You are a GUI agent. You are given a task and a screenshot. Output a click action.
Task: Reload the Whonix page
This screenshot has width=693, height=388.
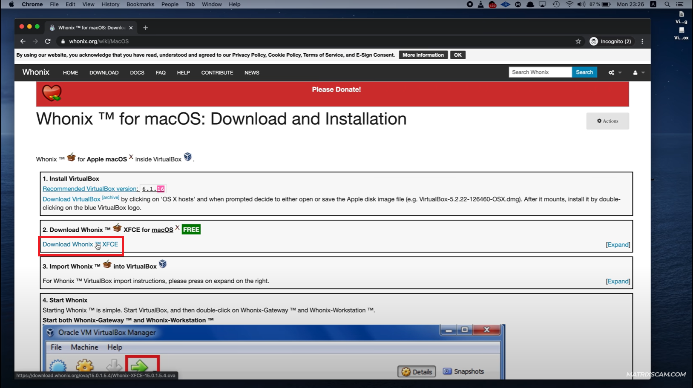[x=48, y=41]
